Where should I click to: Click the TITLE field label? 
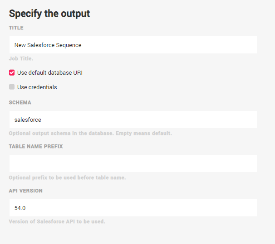pos(16,28)
